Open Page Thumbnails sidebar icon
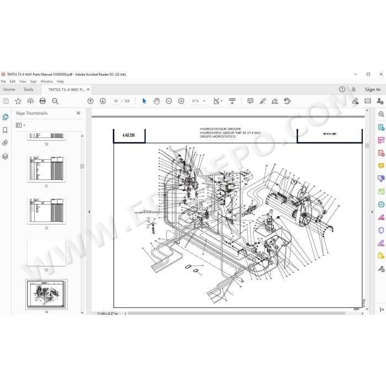The height and width of the screenshot is (386, 386). click(x=5, y=117)
